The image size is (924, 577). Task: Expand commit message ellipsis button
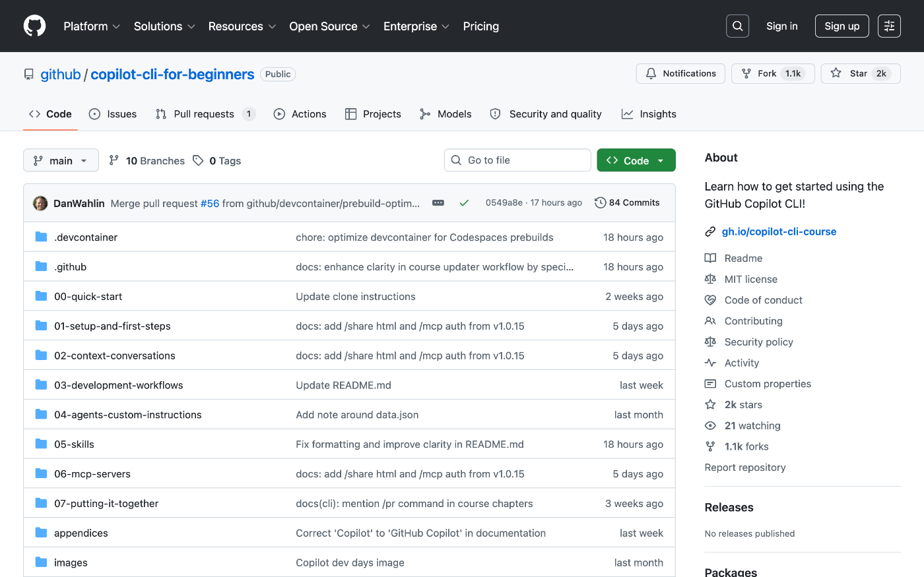pyautogui.click(x=438, y=203)
